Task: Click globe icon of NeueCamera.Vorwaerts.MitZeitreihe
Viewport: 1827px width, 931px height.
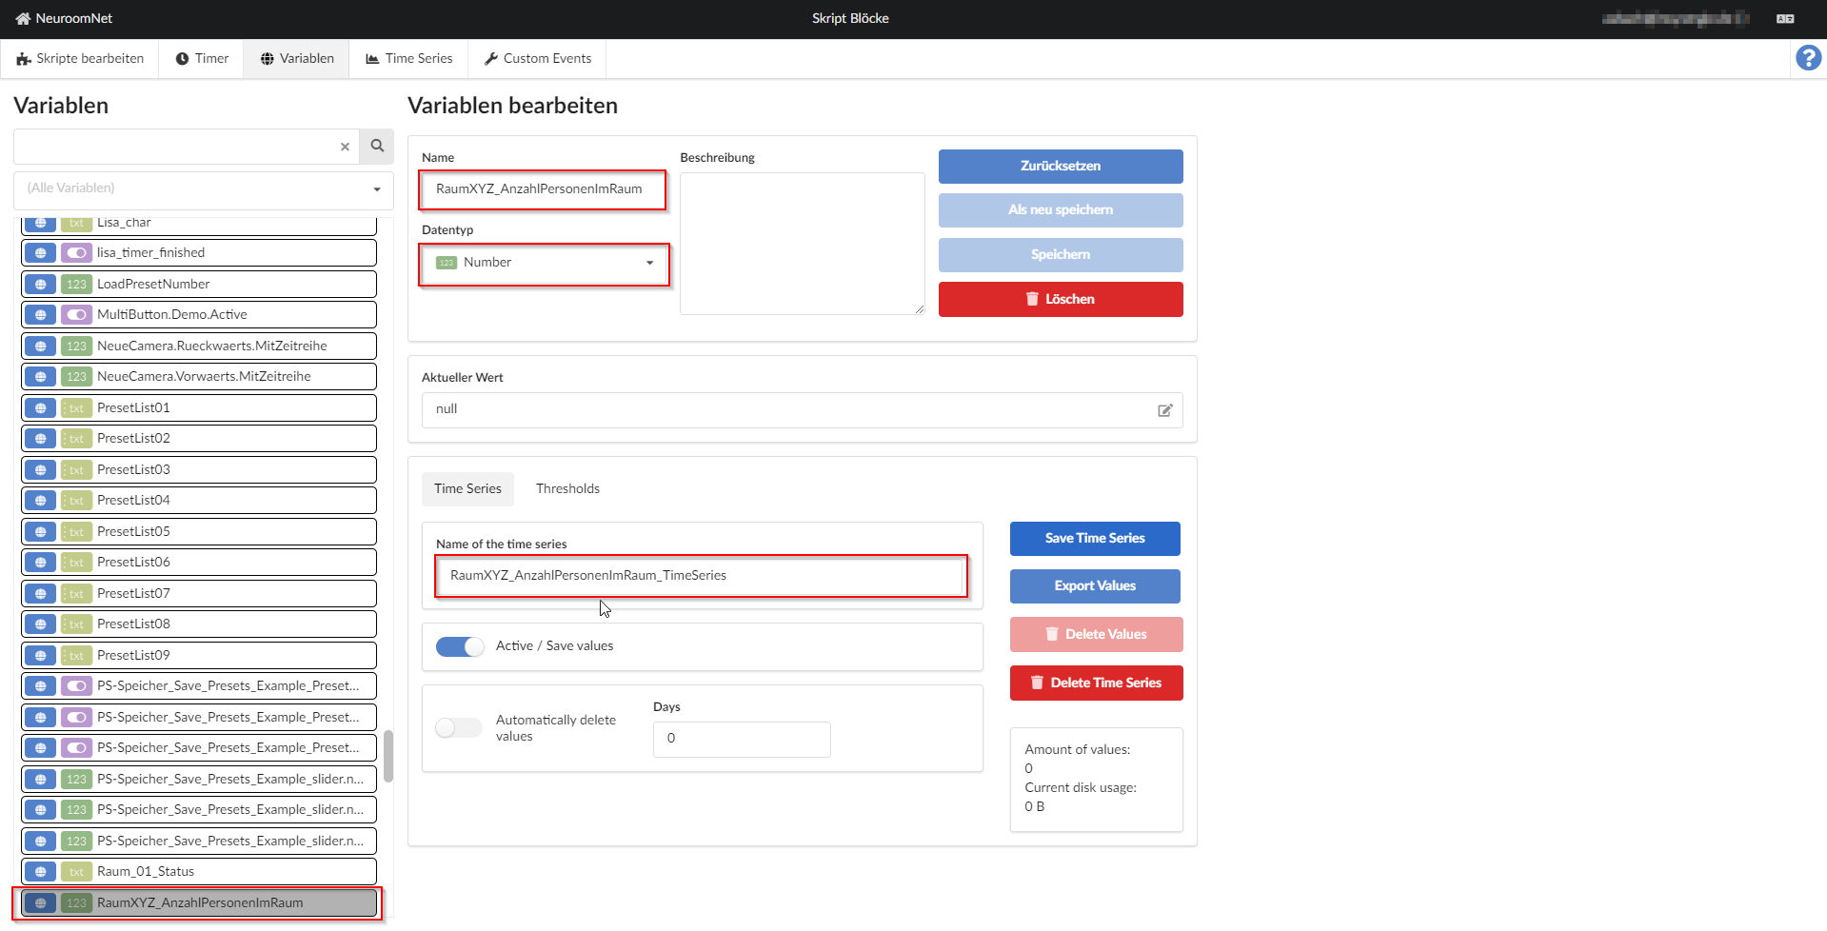Action: [40, 377]
